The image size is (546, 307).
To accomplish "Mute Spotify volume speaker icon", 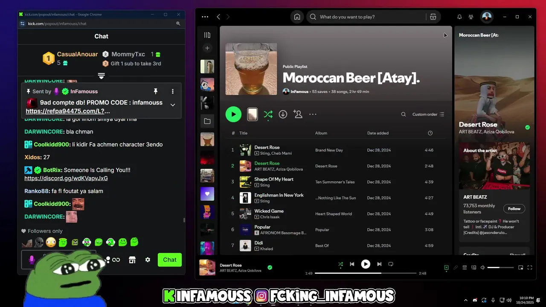I will click(483, 267).
